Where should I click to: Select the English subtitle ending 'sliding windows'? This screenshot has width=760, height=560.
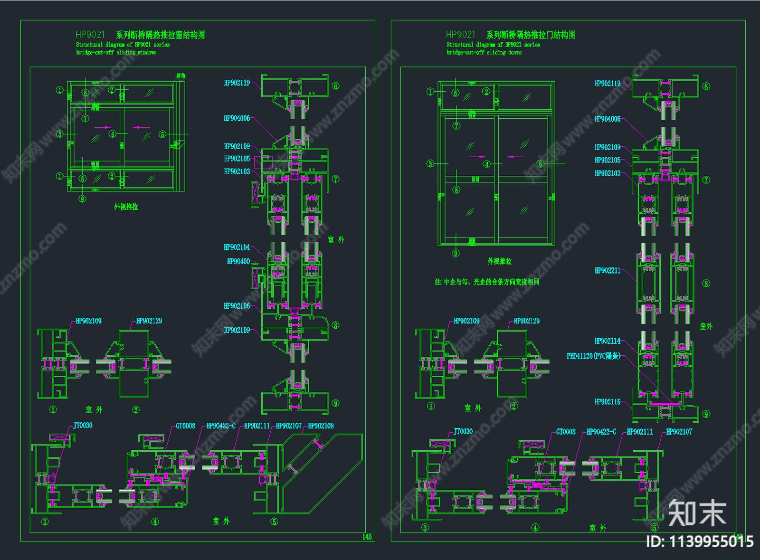[123, 48]
